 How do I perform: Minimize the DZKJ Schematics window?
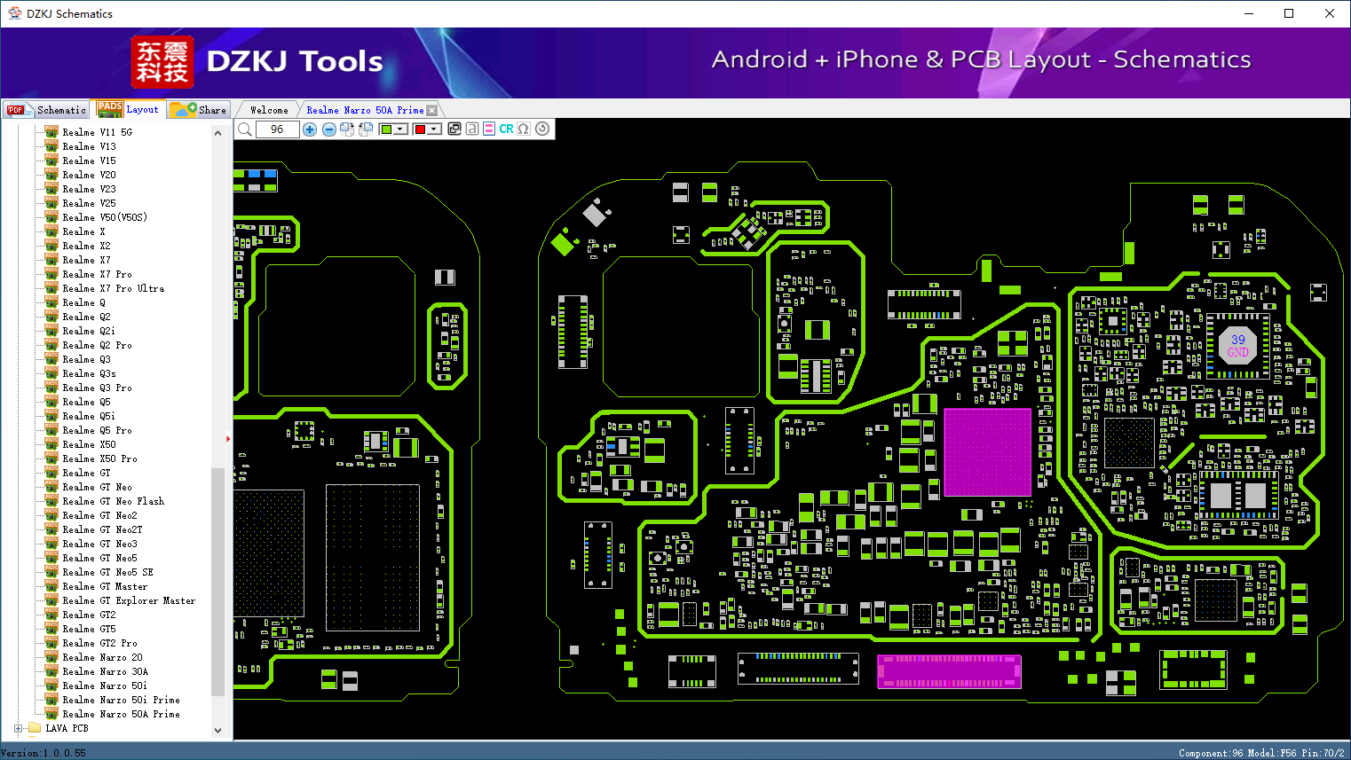coord(1249,13)
